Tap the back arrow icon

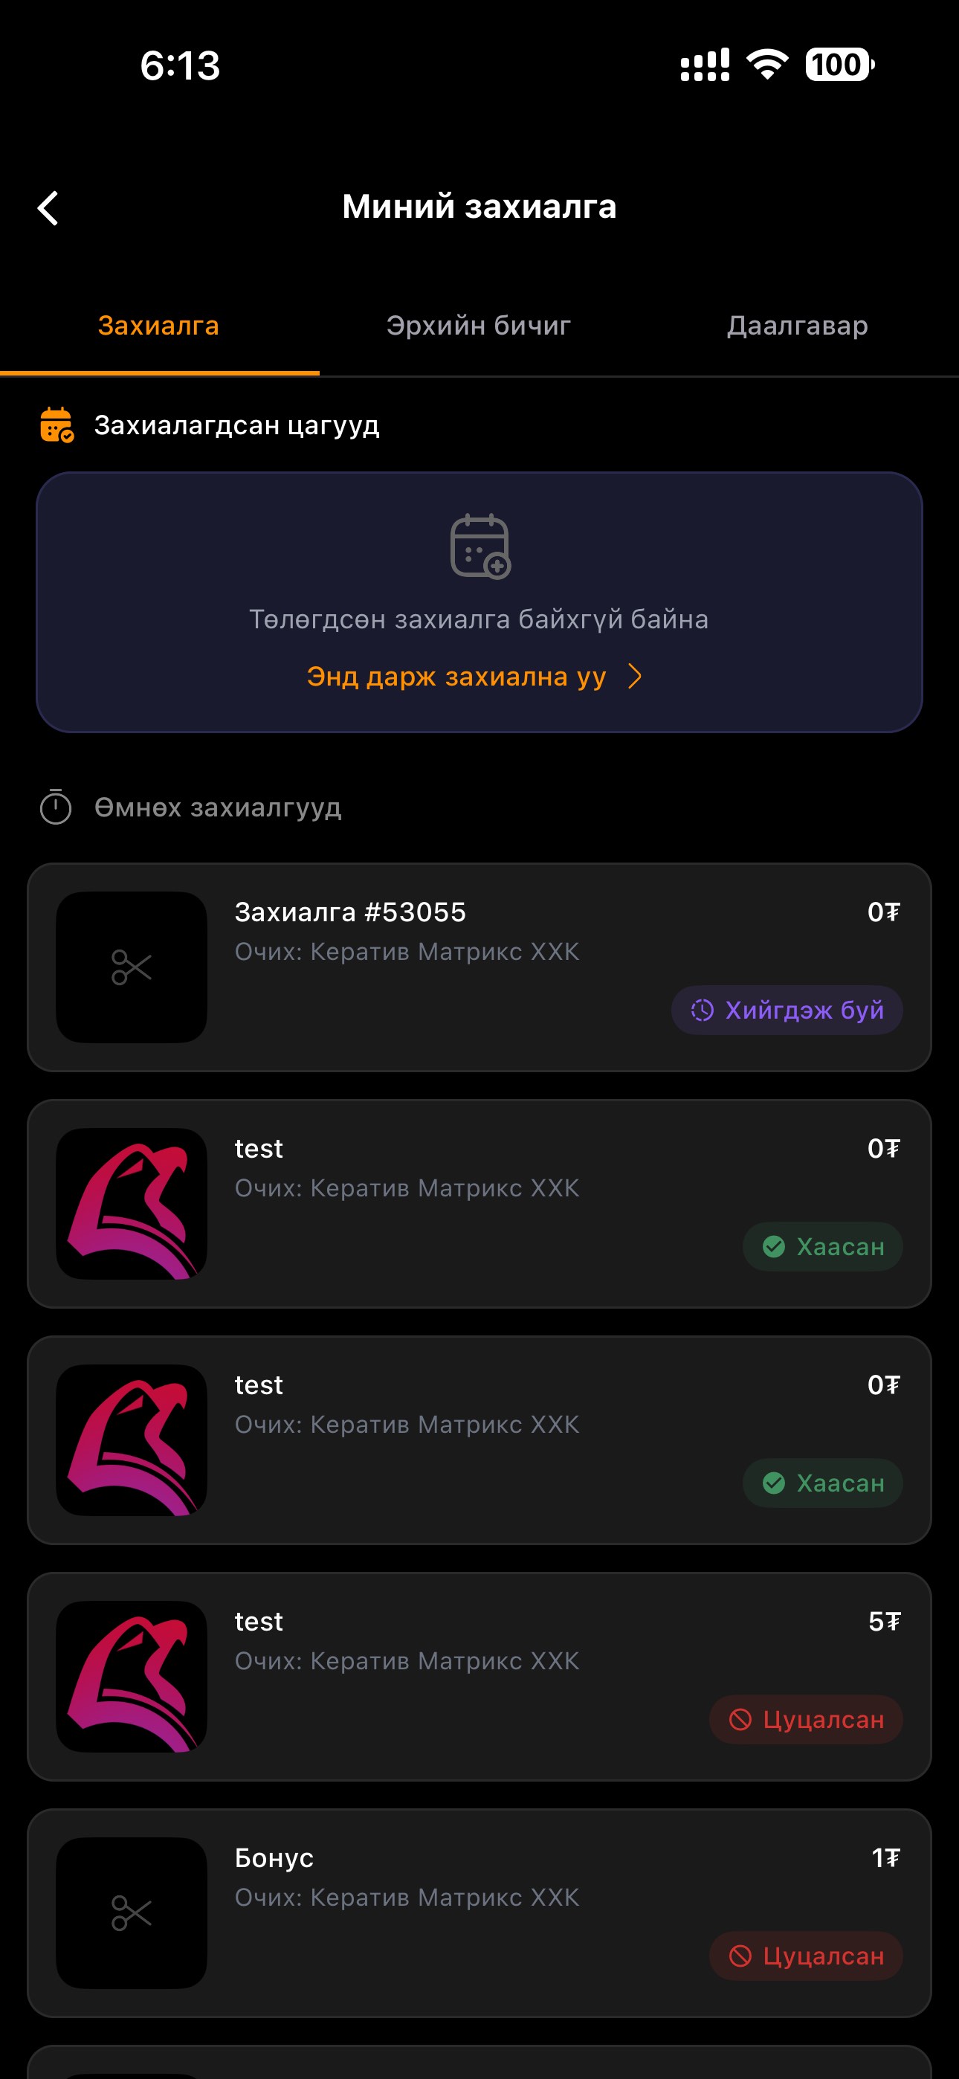point(48,207)
